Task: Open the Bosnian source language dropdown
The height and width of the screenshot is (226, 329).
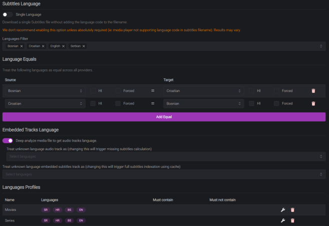Action: click(x=45, y=91)
